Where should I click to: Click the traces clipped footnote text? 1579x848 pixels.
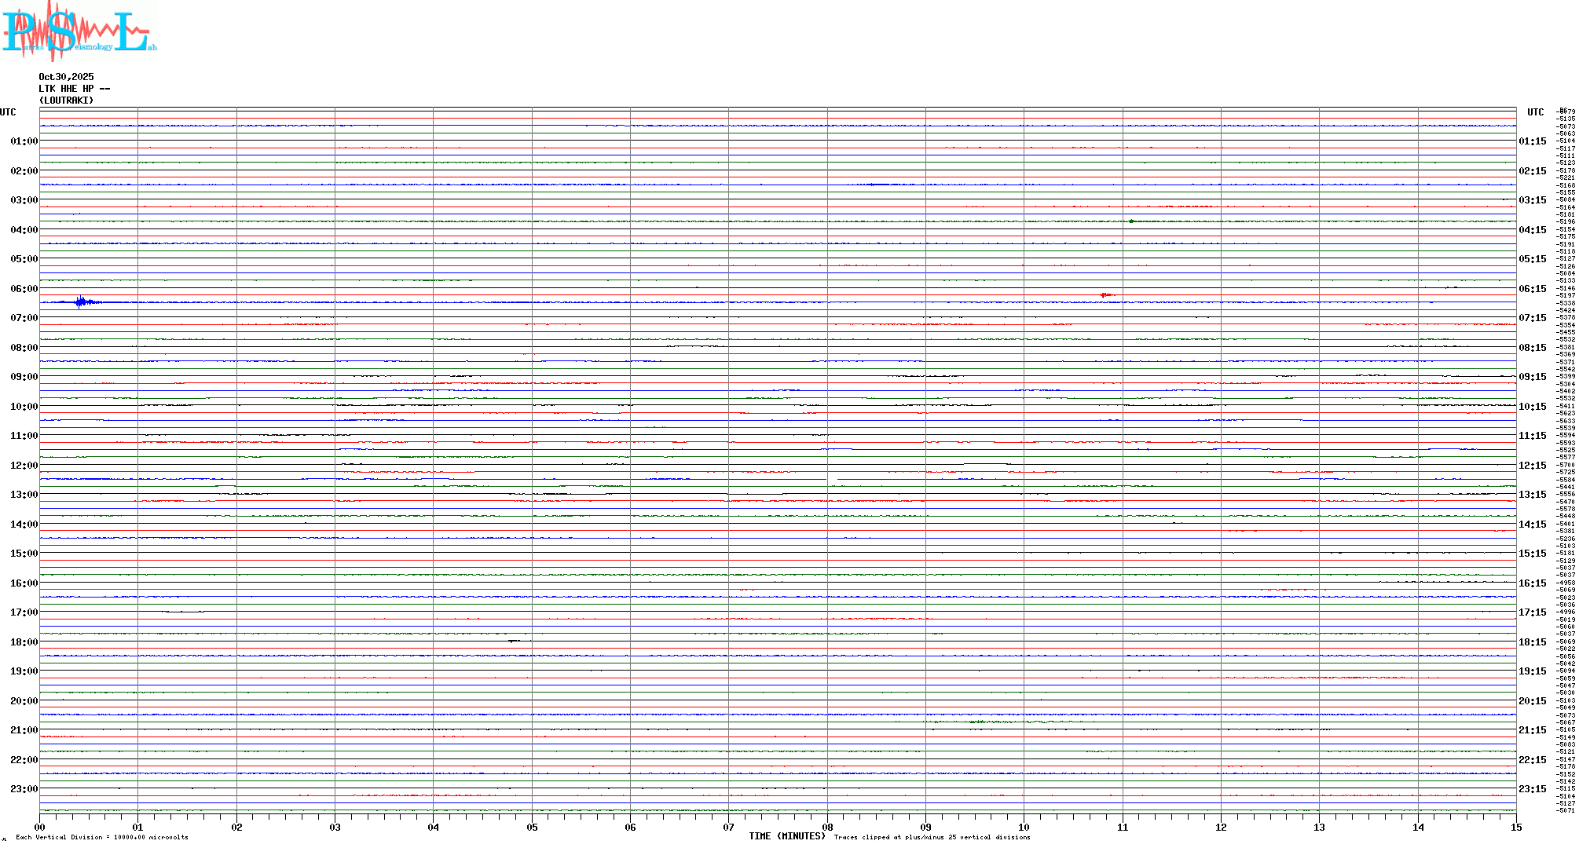[x=932, y=837]
